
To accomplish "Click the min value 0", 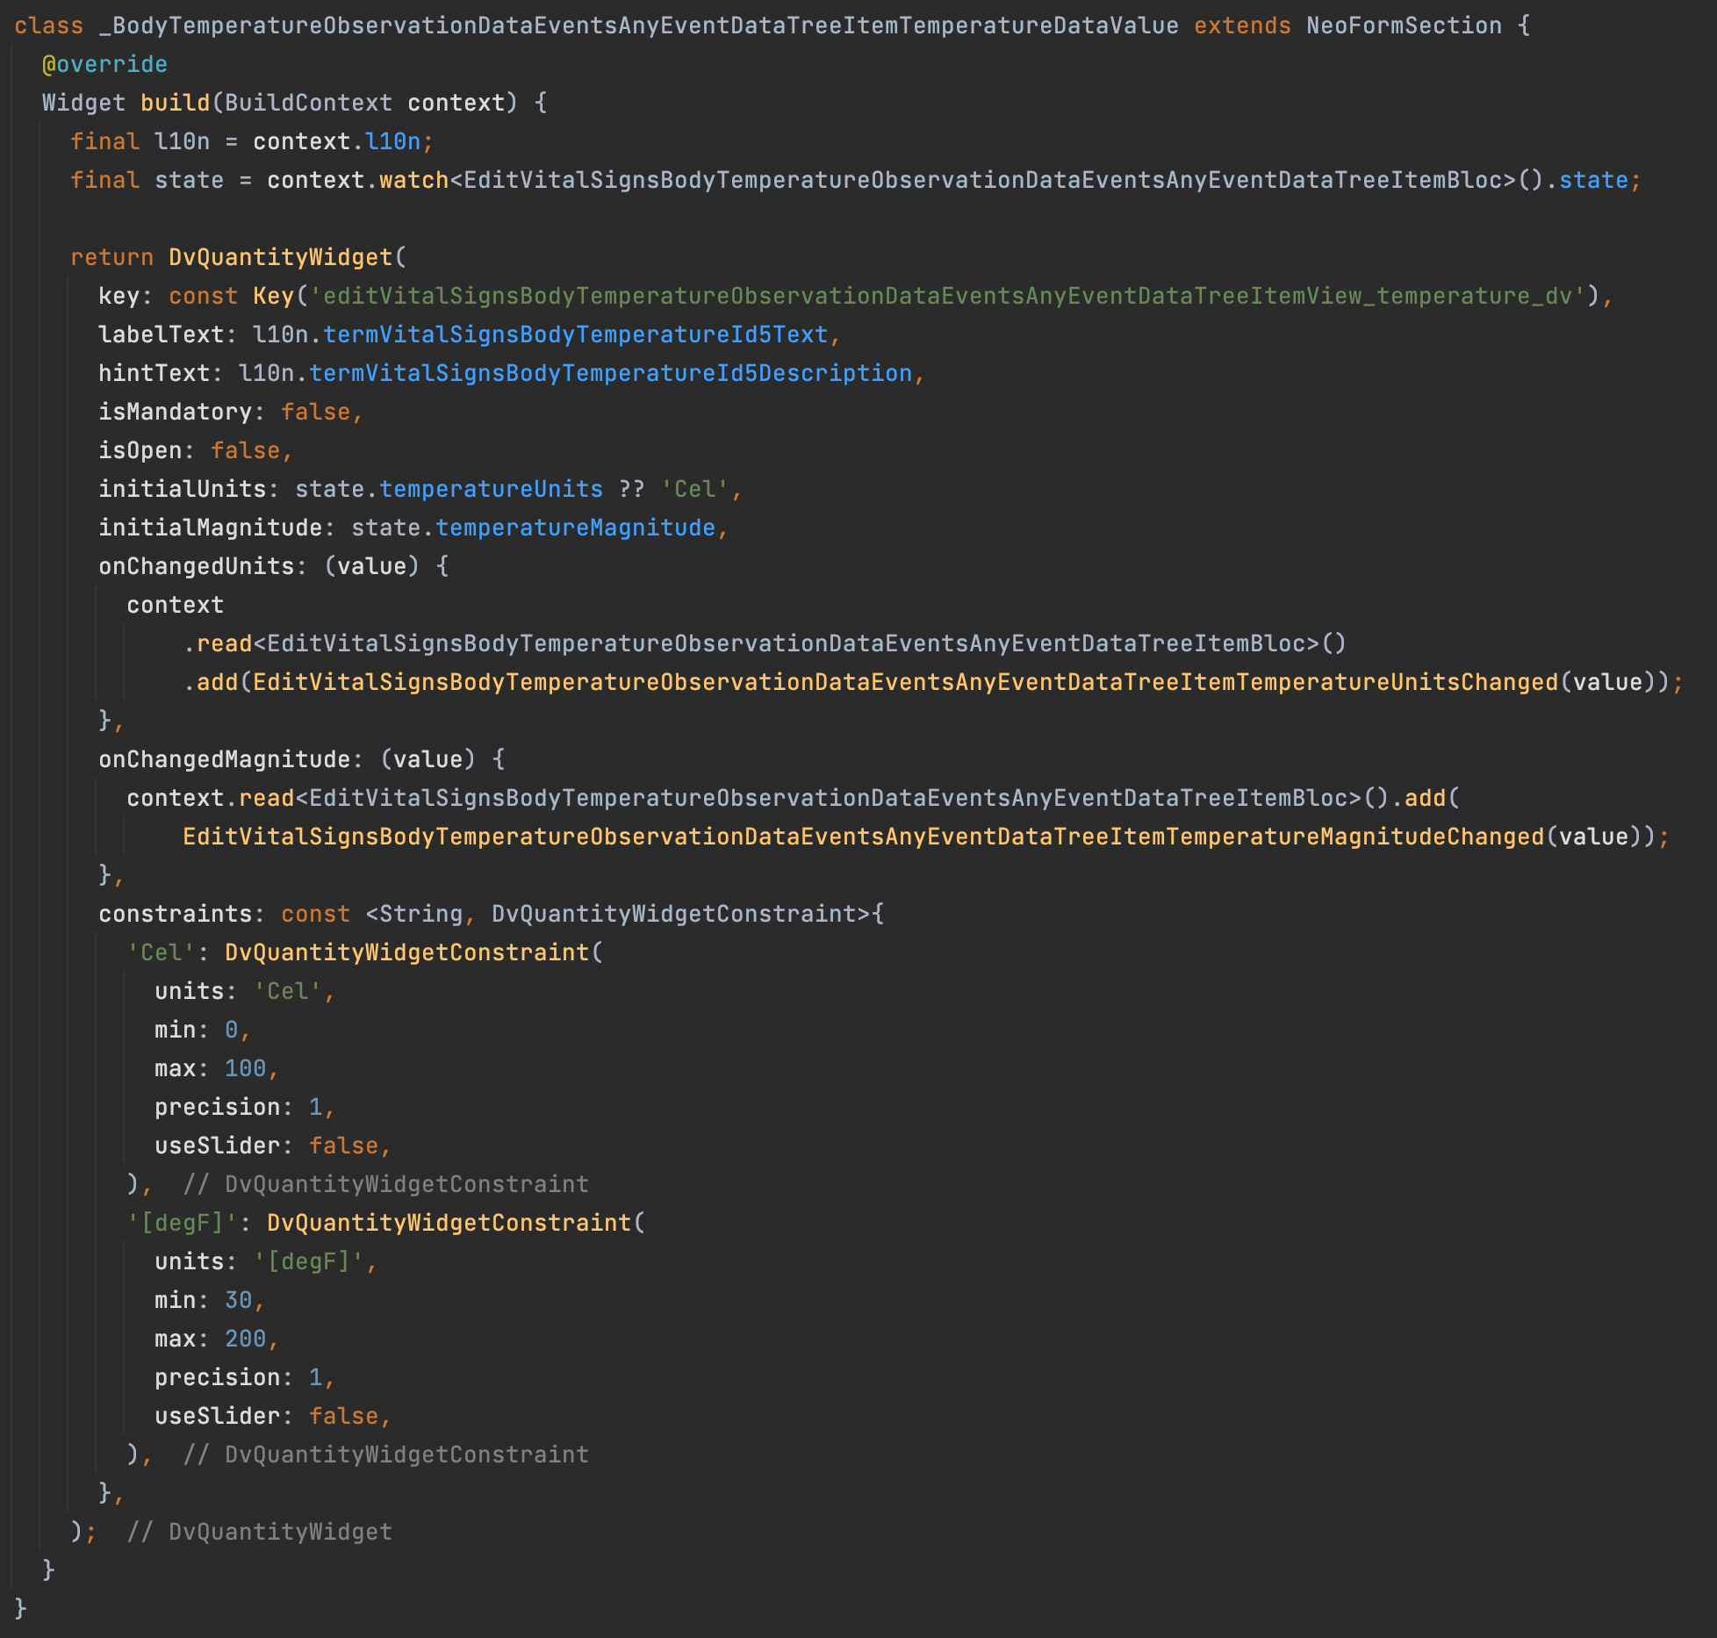I will point(231,1030).
